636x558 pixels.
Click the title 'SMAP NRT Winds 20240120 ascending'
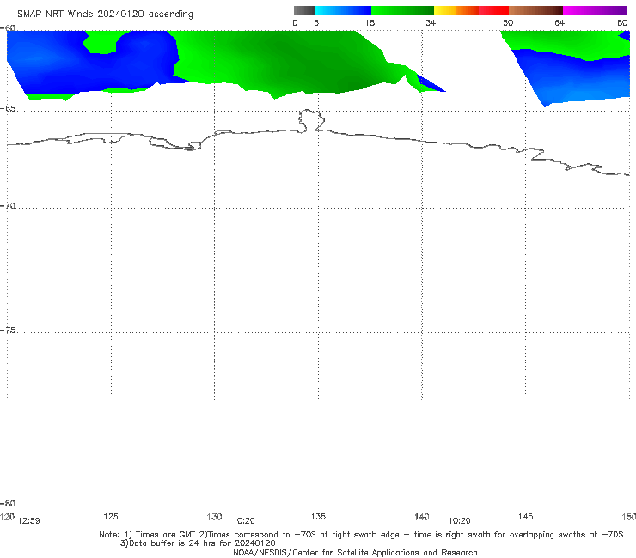[105, 15]
